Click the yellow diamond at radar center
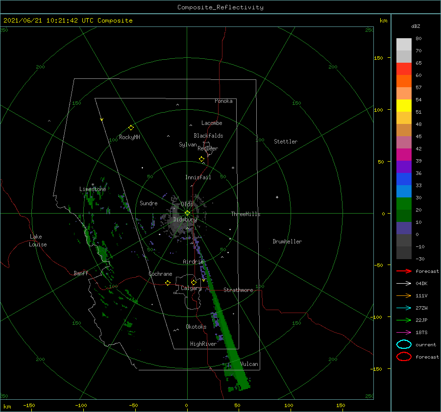Screen dimensions: 441x412 tap(187, 213)
